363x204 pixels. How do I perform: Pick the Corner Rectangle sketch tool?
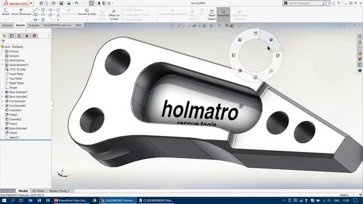point(35,15)
